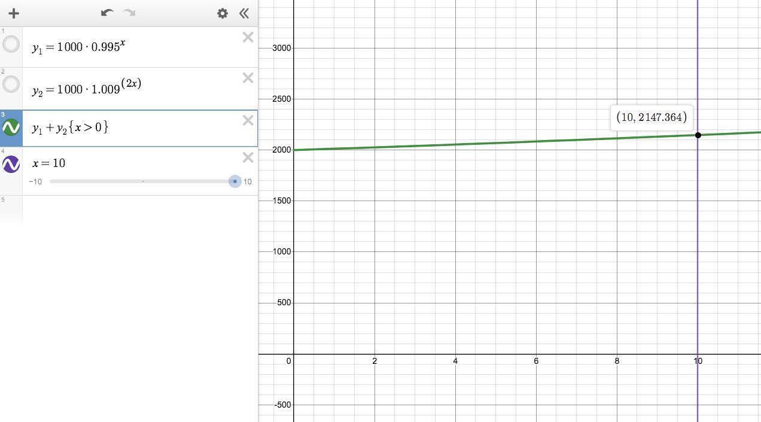The width and height of the screenshot is (761, 422).
Task: Show the hidden y1 expression graph
Action: click(x=11, y=44)
